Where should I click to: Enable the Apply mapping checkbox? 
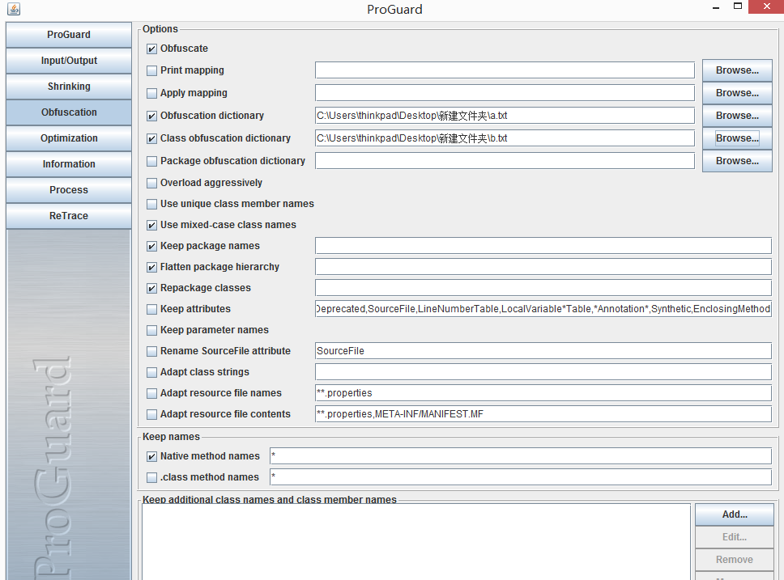[x=152, y=93]
